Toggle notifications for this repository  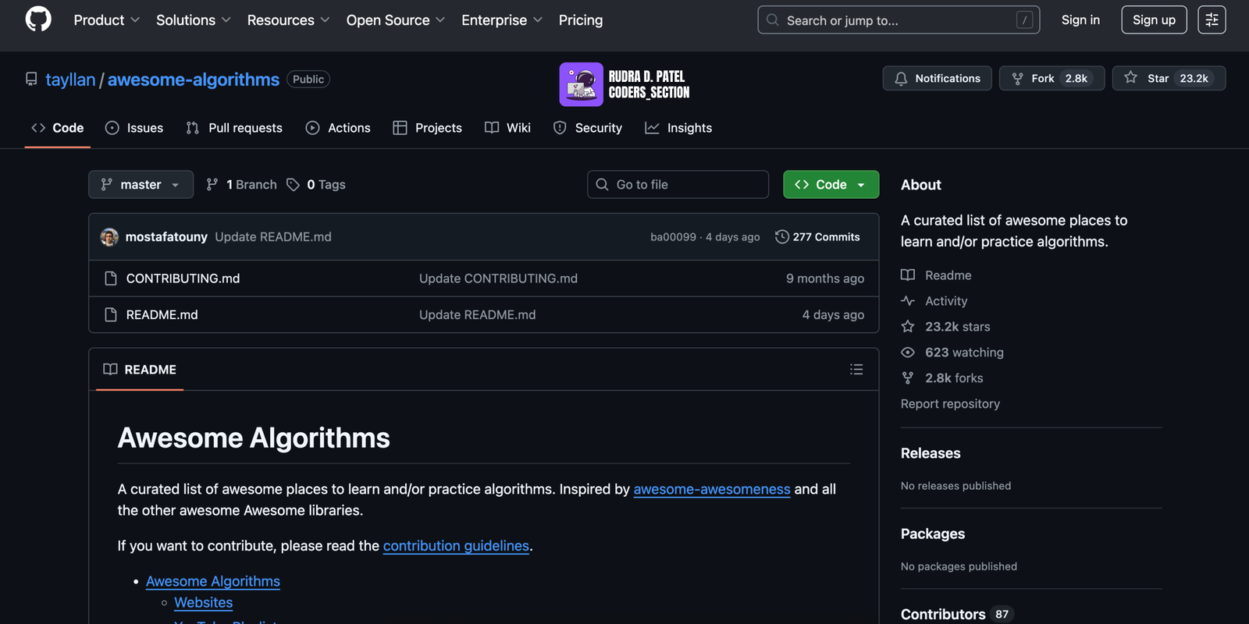pyautogui.click(x=937, y=79)
